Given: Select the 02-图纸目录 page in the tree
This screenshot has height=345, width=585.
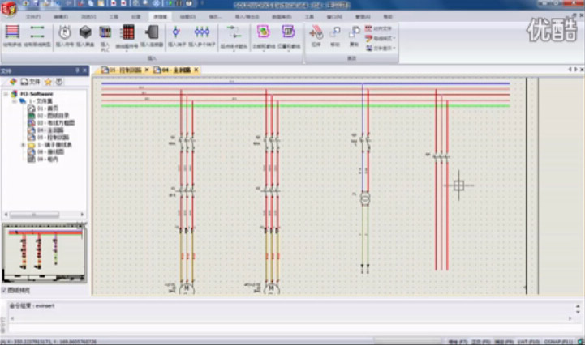Looking at the screenshot, I should 49,116.
